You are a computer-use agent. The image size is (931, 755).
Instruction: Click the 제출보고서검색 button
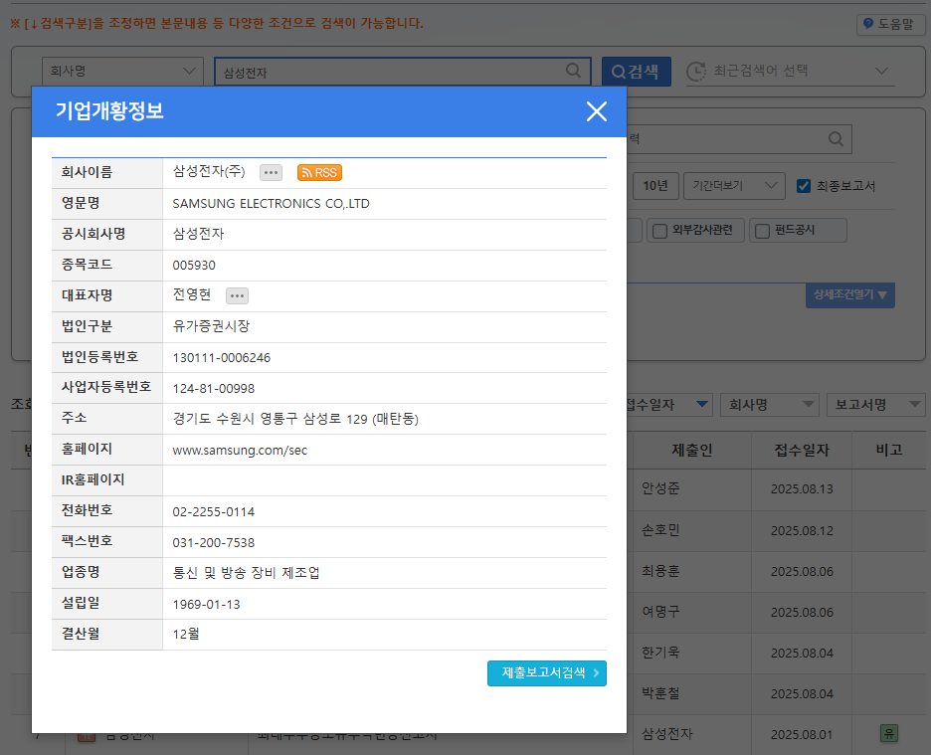coord(546,673)
